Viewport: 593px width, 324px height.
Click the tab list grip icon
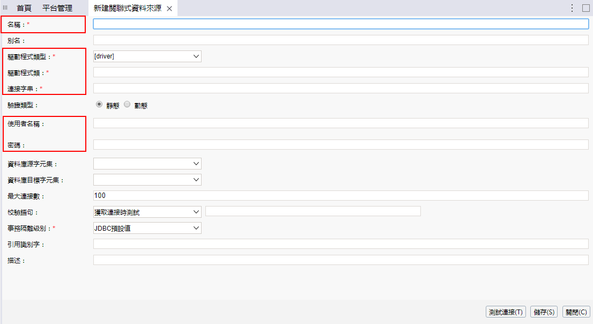[x=5, y=8]
